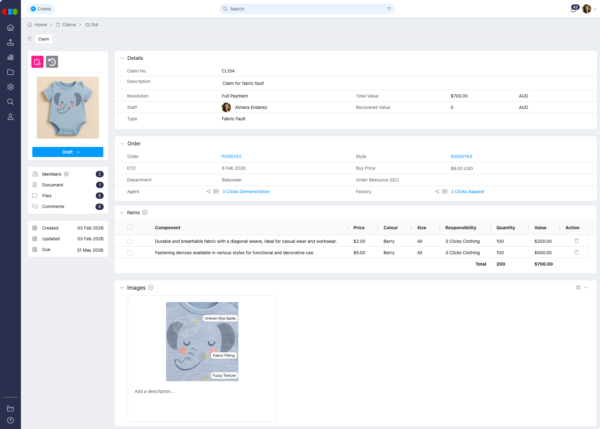Switch to the Claim tab
This screenshot has width=600, height=429.
tap(43, 39)
